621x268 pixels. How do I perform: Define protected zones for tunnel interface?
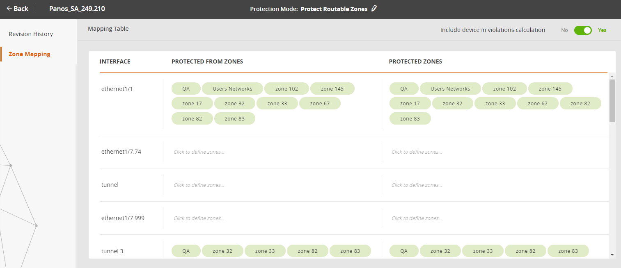coord(417,185)
